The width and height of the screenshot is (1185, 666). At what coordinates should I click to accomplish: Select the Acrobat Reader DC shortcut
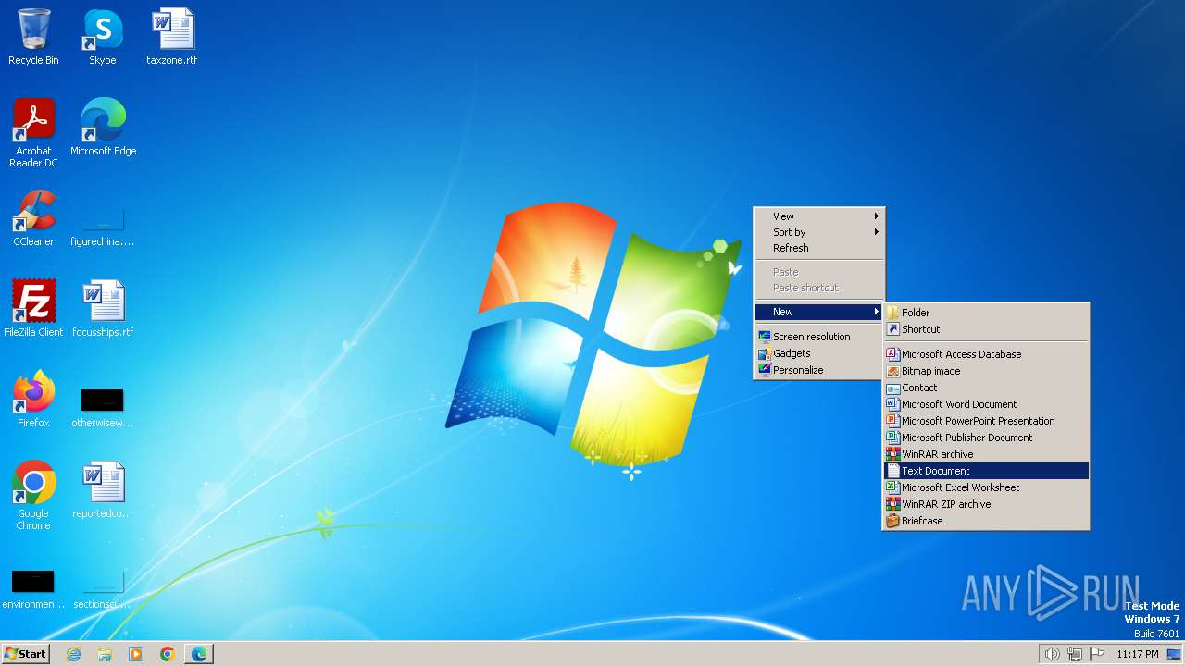33,133
